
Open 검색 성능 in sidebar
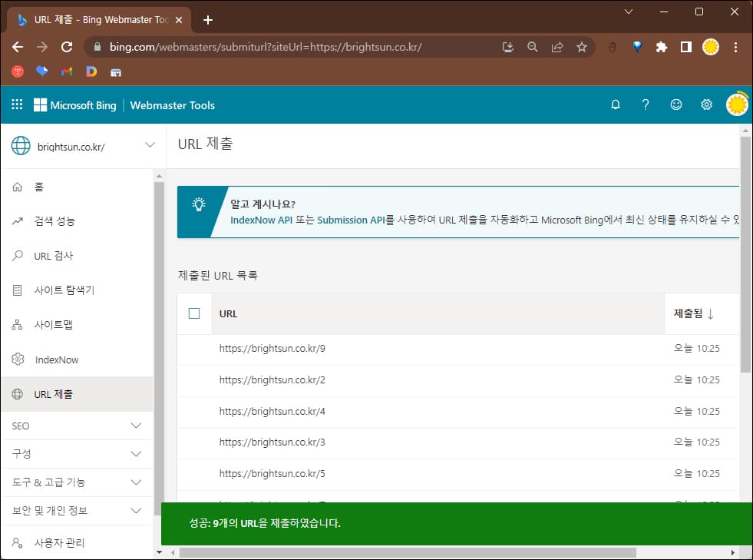pos(78,221)
